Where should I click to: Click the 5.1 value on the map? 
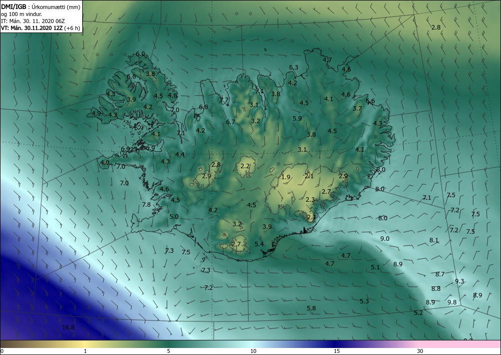(375, 267)
